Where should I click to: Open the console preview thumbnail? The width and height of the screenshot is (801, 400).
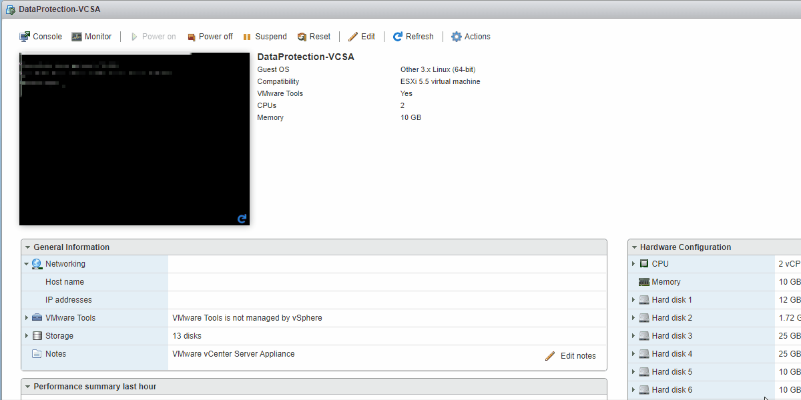(x=134, y=139)
